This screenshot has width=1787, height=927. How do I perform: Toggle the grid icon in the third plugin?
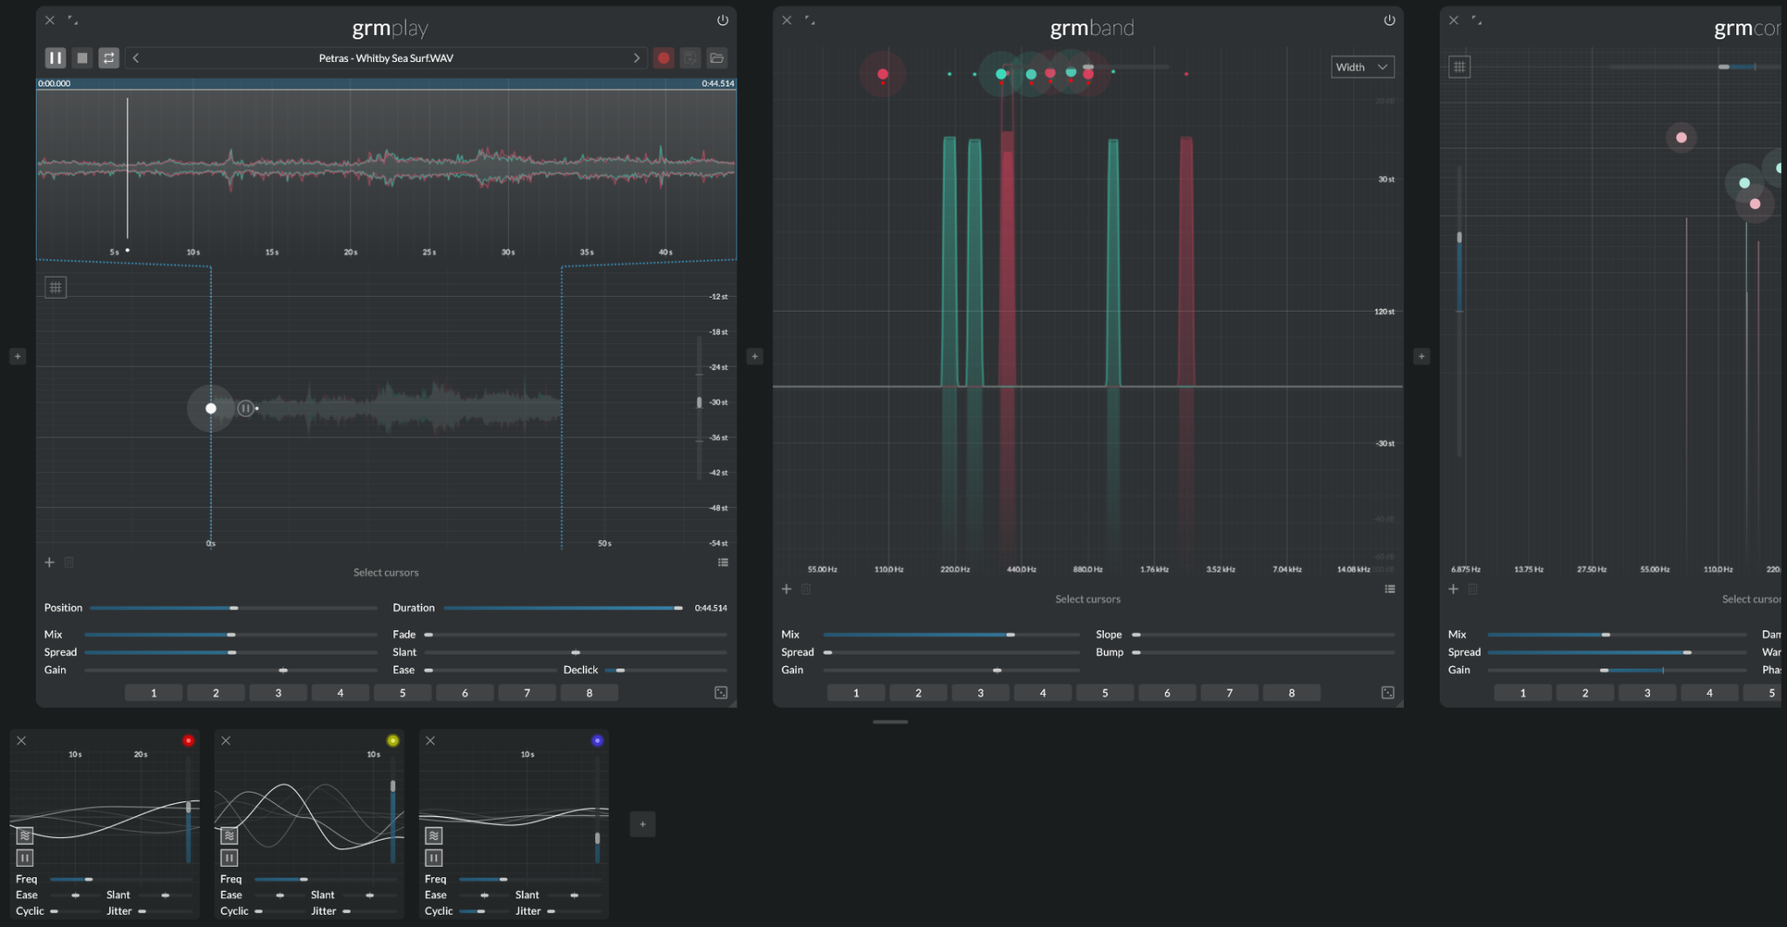pos(1459,66)
